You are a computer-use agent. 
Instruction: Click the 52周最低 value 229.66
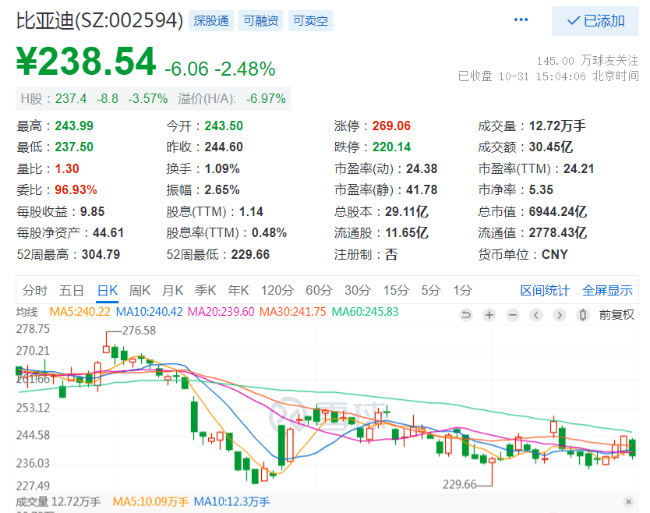[x=250, y=254]
